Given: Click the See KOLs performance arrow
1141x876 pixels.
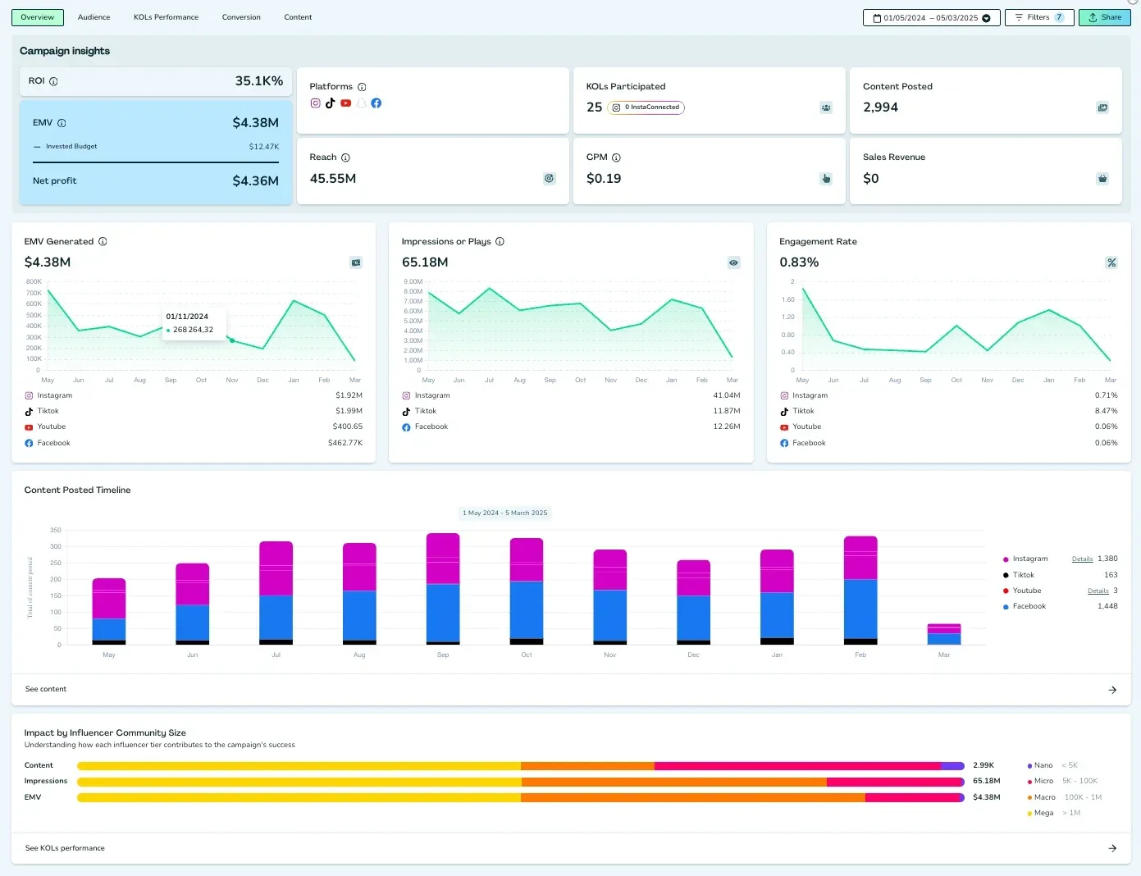Looking at the screenshot, I should pos(1112,848).
